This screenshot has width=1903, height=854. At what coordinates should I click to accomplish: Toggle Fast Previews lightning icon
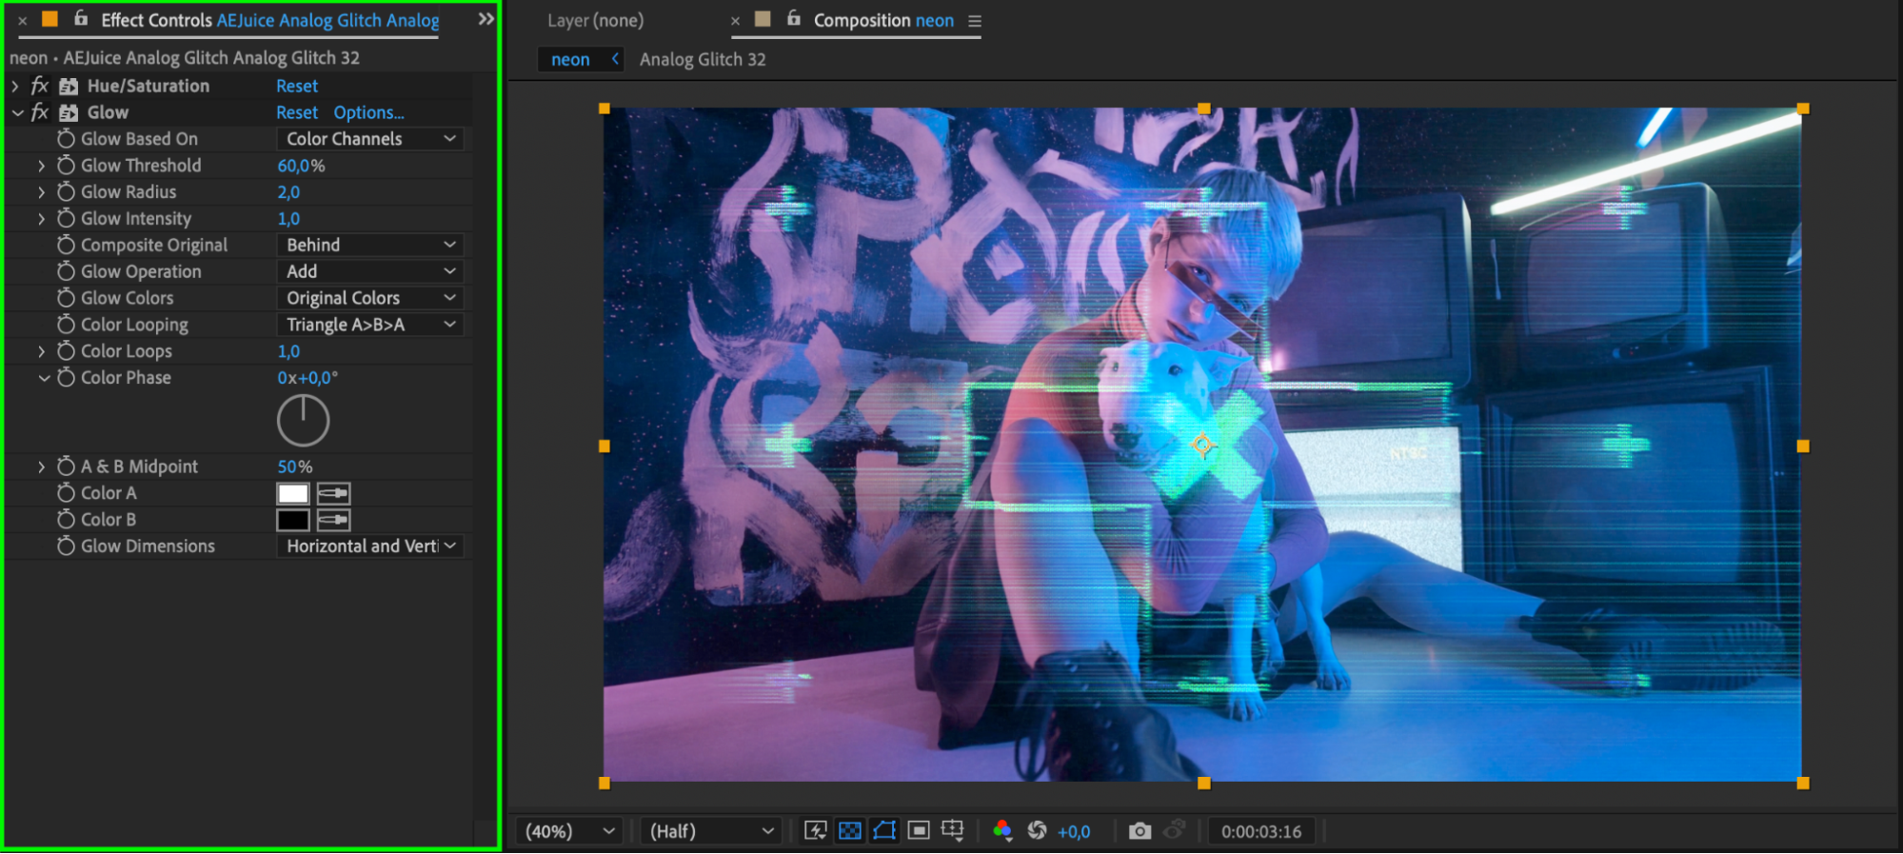[x=815, y=831]
